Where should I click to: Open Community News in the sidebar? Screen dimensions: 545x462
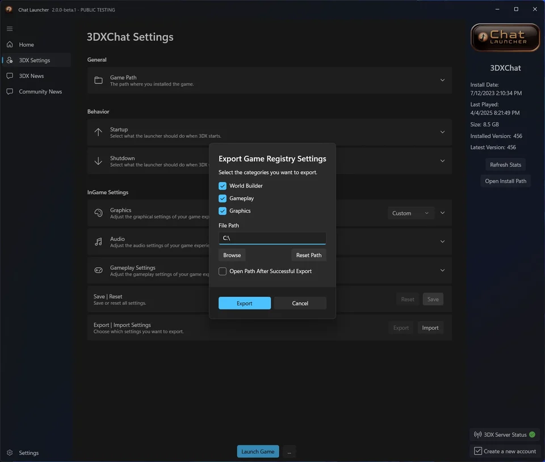[36, 91]
